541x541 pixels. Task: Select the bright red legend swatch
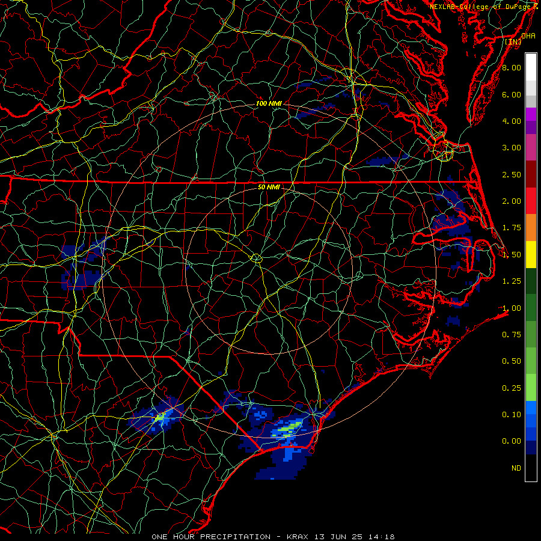click(531, 201)
